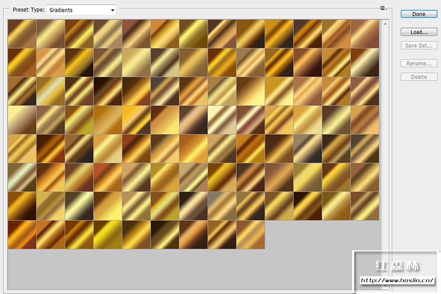Click the Done button

pos(419,14)
